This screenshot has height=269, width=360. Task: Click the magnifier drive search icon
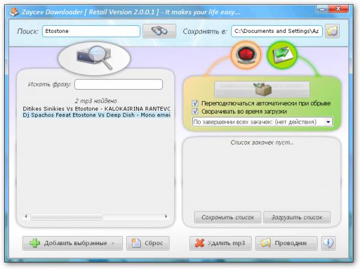coord(94,57)
